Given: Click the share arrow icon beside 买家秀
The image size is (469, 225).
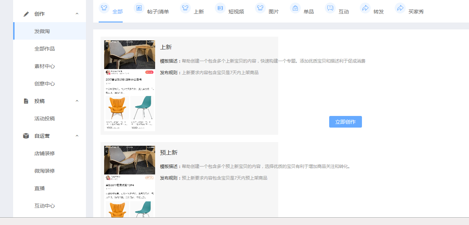Looking at the screenshot, I should [400, 8].
